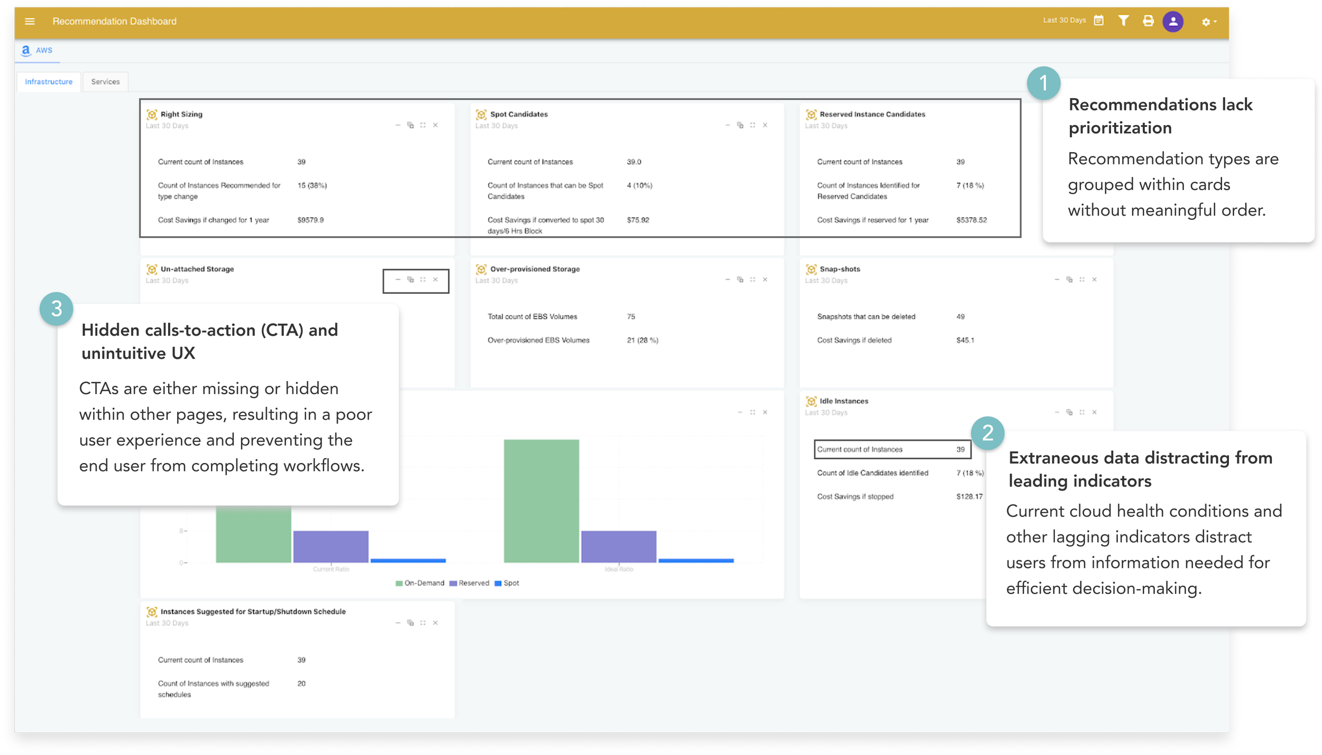Expand the settings gear dropdown

click(x=1208, y=22)
